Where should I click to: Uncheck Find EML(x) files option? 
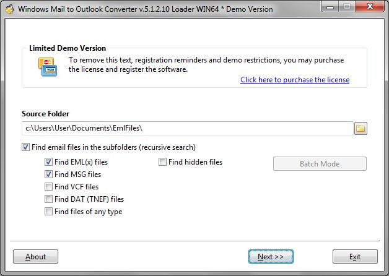[48, 162]
